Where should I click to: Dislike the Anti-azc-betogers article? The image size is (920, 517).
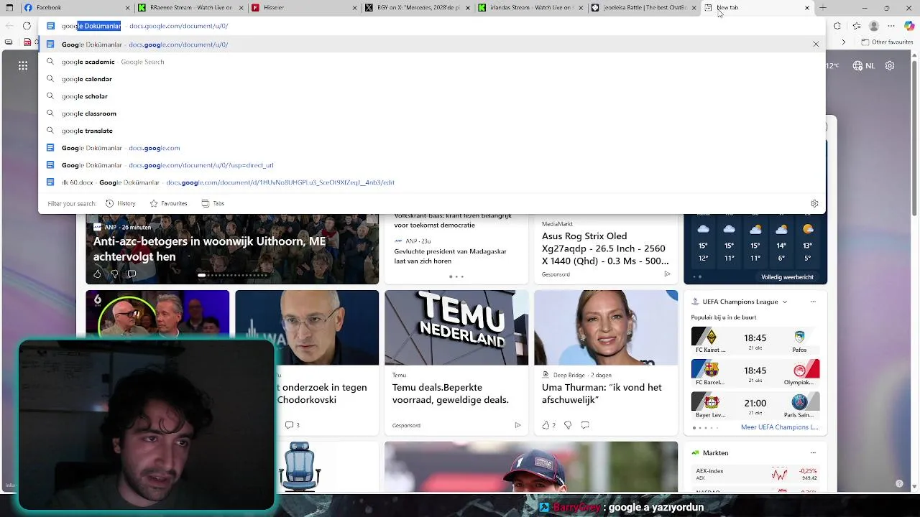114,274
